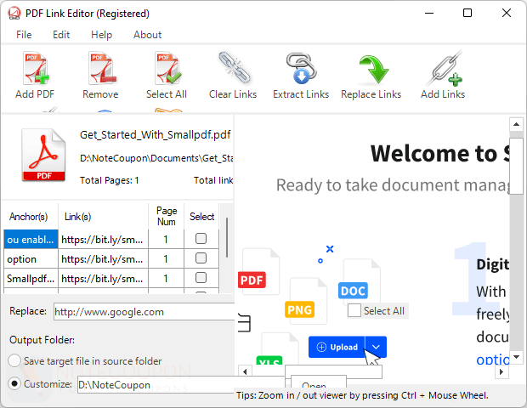Tick the checkbox for the 'ou enabl...' row
The width and height of the screenshot is (527, 408).
point(201,239)
